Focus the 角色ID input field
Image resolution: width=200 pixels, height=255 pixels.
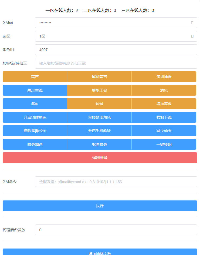116,50
